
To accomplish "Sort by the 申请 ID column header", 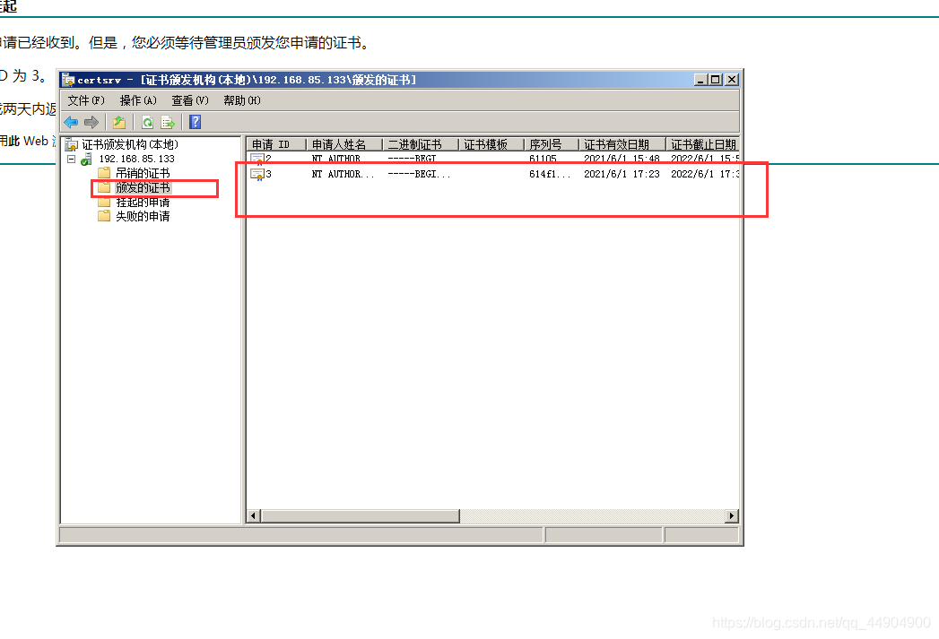I will [x=276, y=144].
